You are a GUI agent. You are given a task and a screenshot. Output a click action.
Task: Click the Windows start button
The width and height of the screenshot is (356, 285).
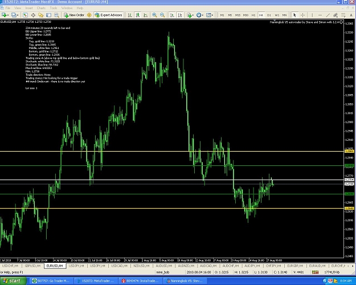13,281
